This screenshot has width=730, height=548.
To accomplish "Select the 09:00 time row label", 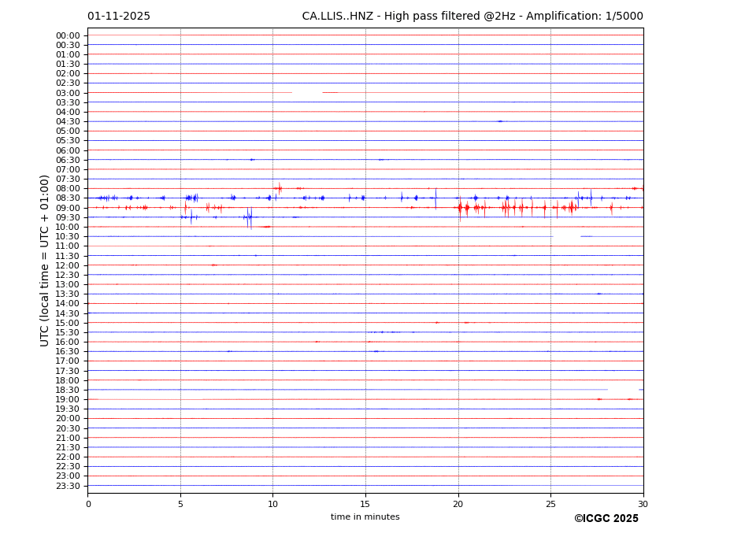I will pos(68,208).
